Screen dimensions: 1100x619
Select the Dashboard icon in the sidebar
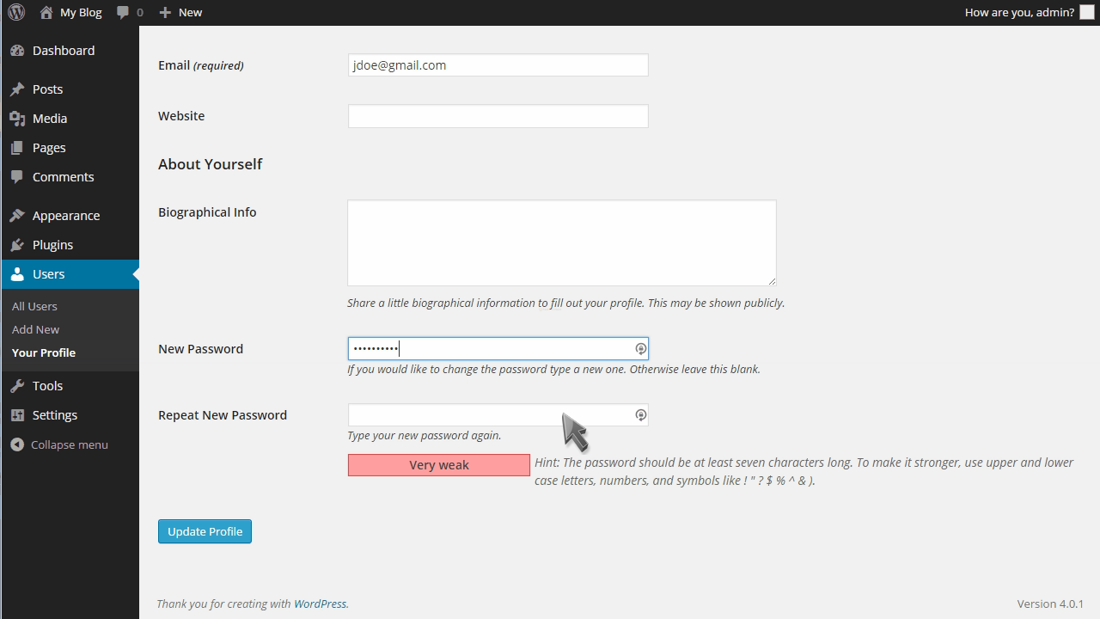click(x=19, y=50)
